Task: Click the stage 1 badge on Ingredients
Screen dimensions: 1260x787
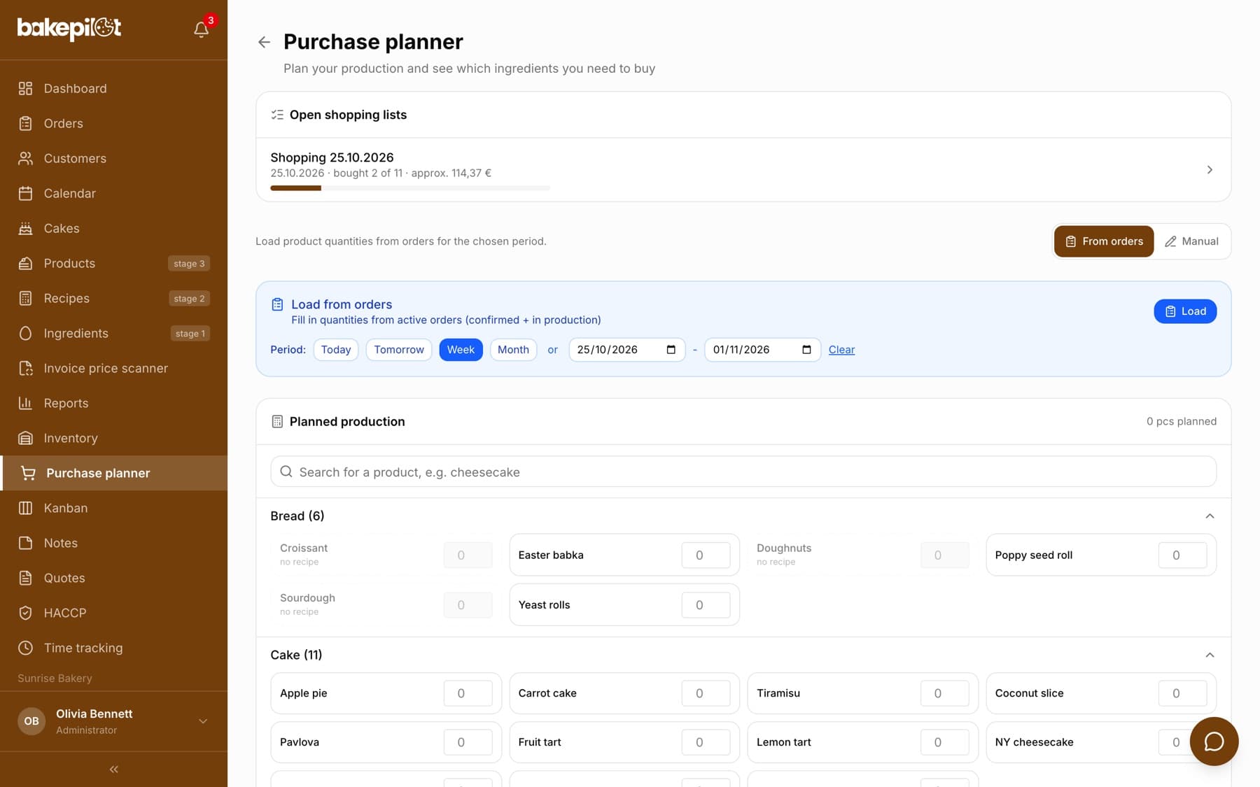Action: [x=190, y=334]
